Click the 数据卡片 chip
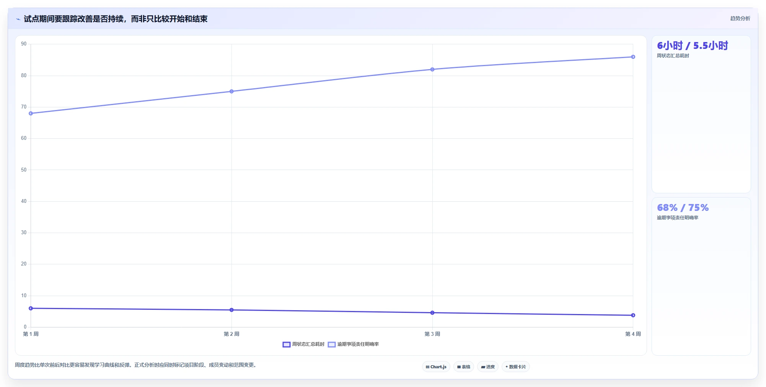The width and height of the screenshot is (766, 387). (516, 367)
